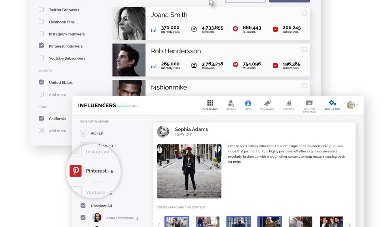The image size is (389, 227).
Task: Click Rob Hendersson's YouTube icon
Action: pyautogui.click(x=275, y=66)
